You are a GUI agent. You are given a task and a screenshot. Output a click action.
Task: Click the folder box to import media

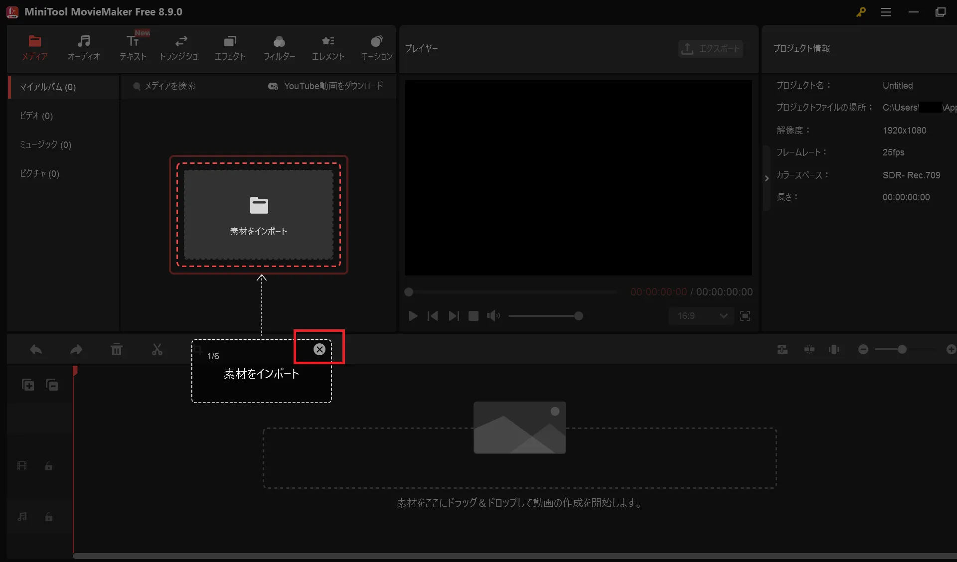tap(259, 215)
